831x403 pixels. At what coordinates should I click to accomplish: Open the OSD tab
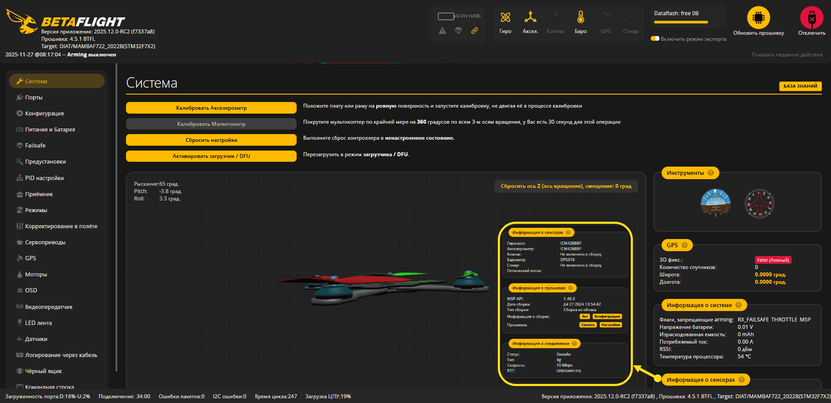(30, 290)
